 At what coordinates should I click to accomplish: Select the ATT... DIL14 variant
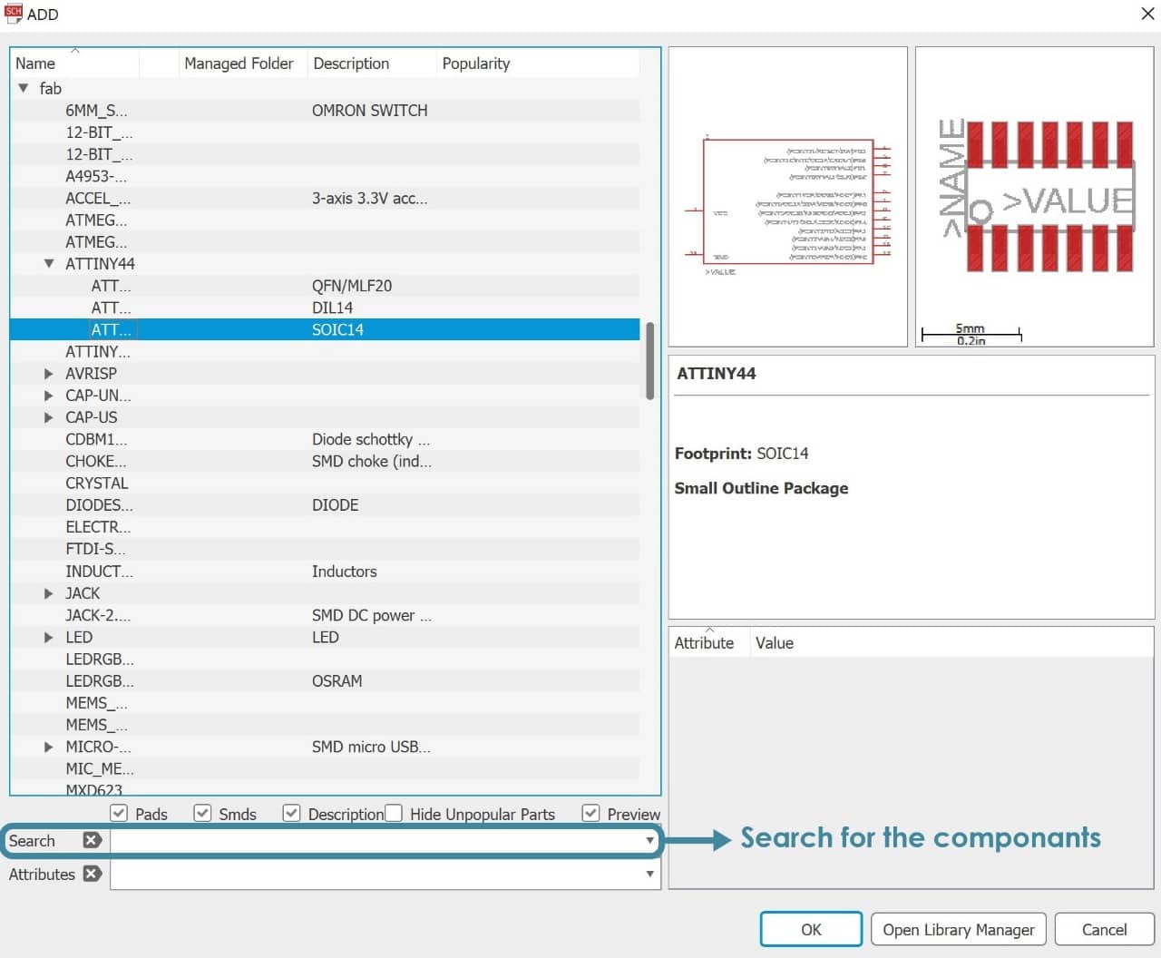pos(325,308)
